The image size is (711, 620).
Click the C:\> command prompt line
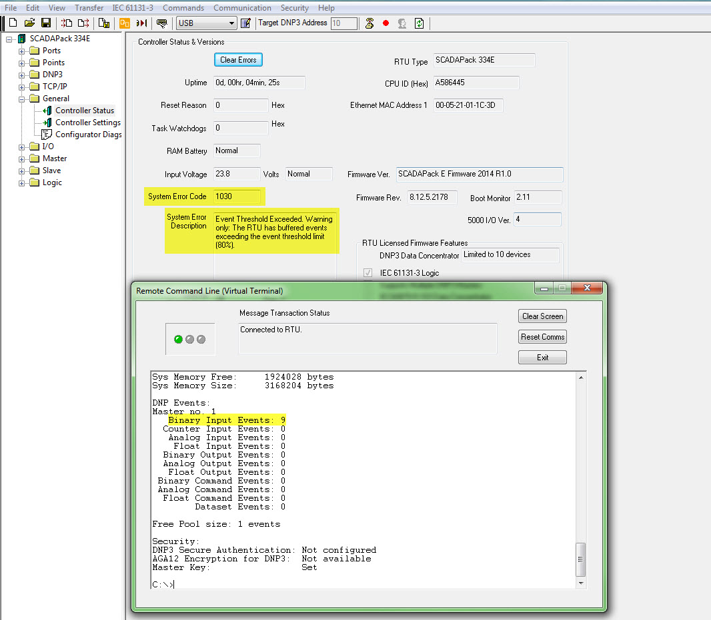(163, 585)
